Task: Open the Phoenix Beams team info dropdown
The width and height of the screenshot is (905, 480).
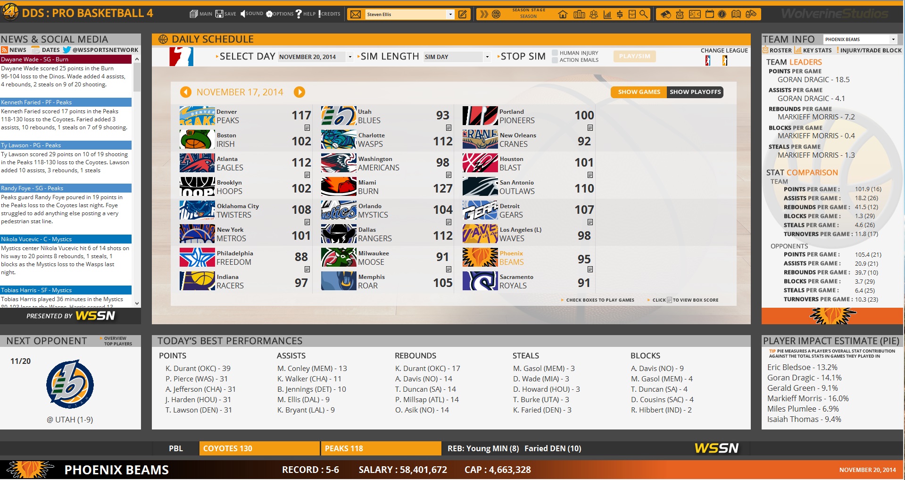Action: pos(893,40)
